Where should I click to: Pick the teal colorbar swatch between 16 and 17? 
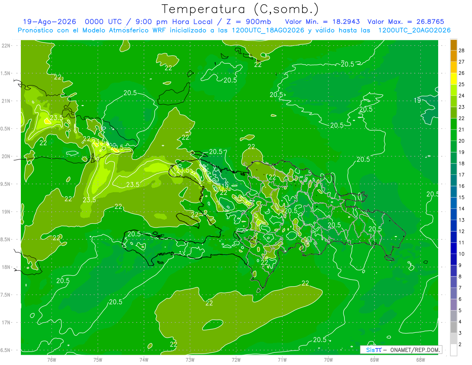(x=454, y=180)
